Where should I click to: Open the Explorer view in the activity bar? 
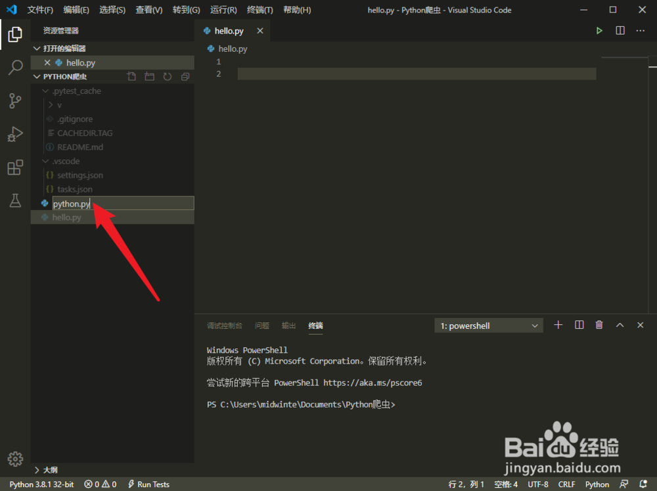click(x=15, y=34)
